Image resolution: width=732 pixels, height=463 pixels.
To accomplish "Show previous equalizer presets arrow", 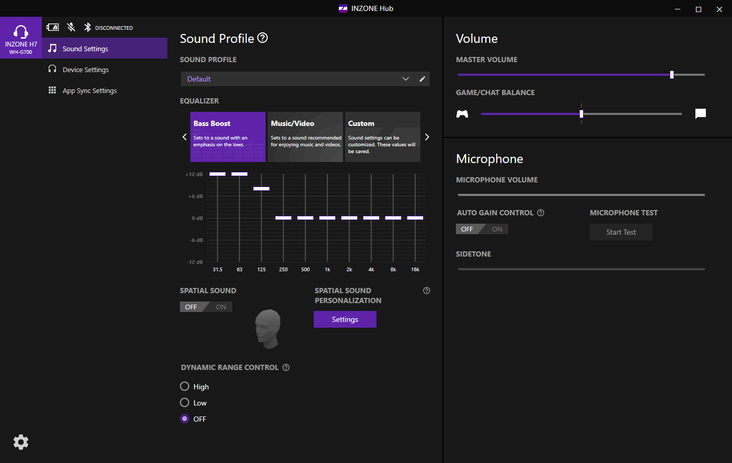I will [x=184, y=137].
